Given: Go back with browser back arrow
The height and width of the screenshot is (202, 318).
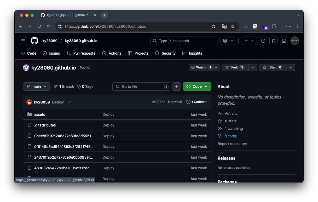Looking at the screenshot, I should (20, 26).
